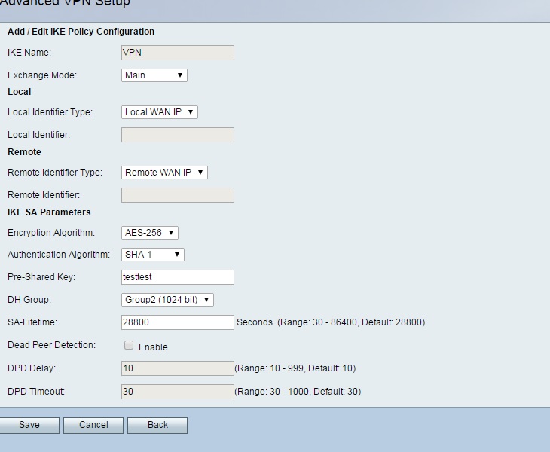Click the Local Identifier input box
The image size is (550, 452).
[177, 135]
